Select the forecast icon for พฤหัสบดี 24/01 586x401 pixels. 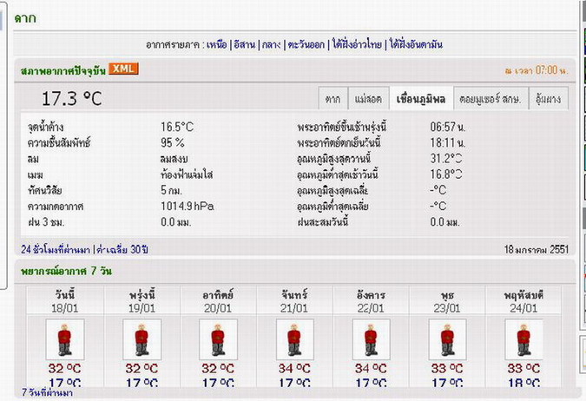(x=523, y=339)
